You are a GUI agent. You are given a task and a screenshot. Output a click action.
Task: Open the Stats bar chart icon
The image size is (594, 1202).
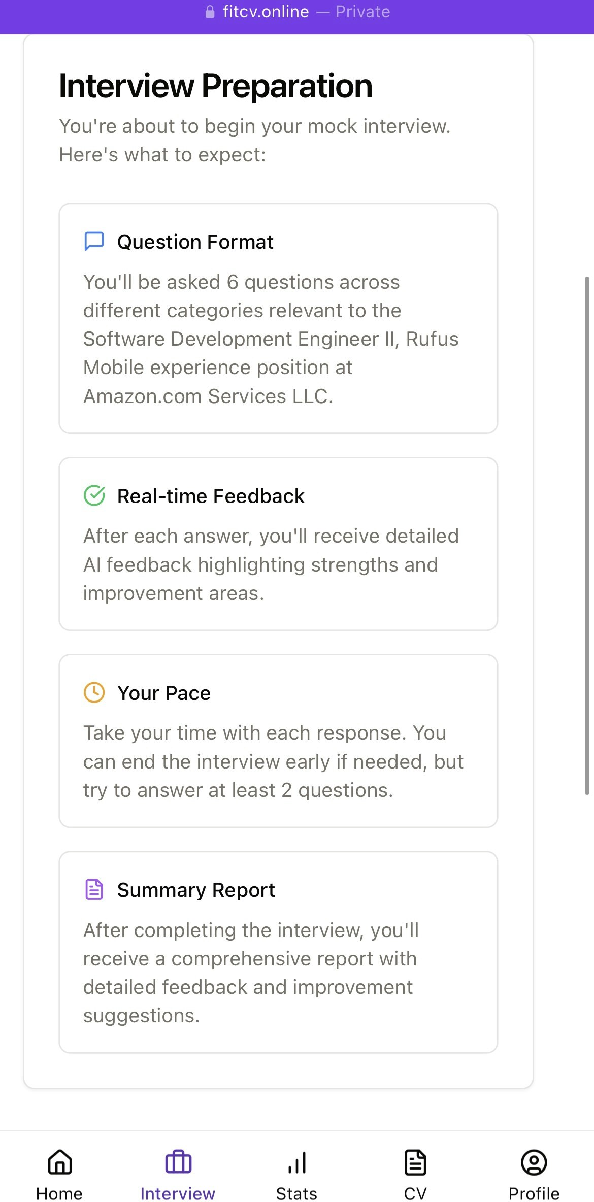(x=297, y=1162)
